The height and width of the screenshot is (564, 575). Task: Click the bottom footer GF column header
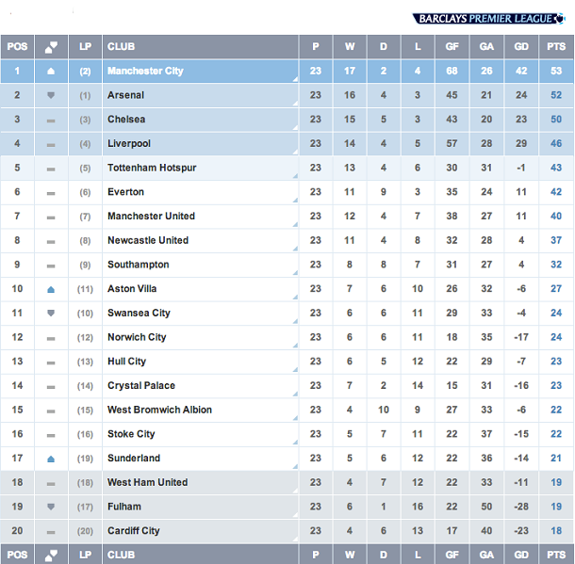(452, 555)
